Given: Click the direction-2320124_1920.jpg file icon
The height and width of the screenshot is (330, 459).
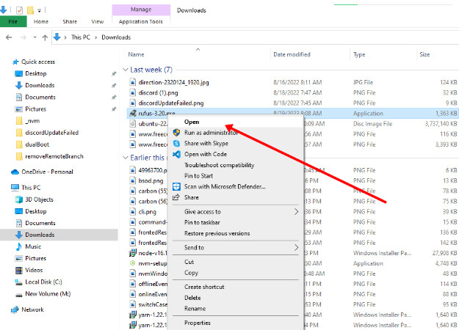Looking at the screenshot, I should click(x=133, y=82).
